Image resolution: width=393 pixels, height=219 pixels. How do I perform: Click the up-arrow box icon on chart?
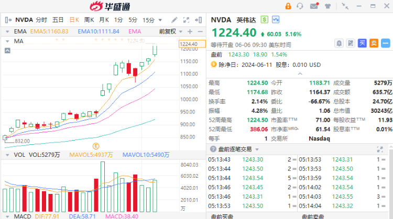tap(7, 51)
